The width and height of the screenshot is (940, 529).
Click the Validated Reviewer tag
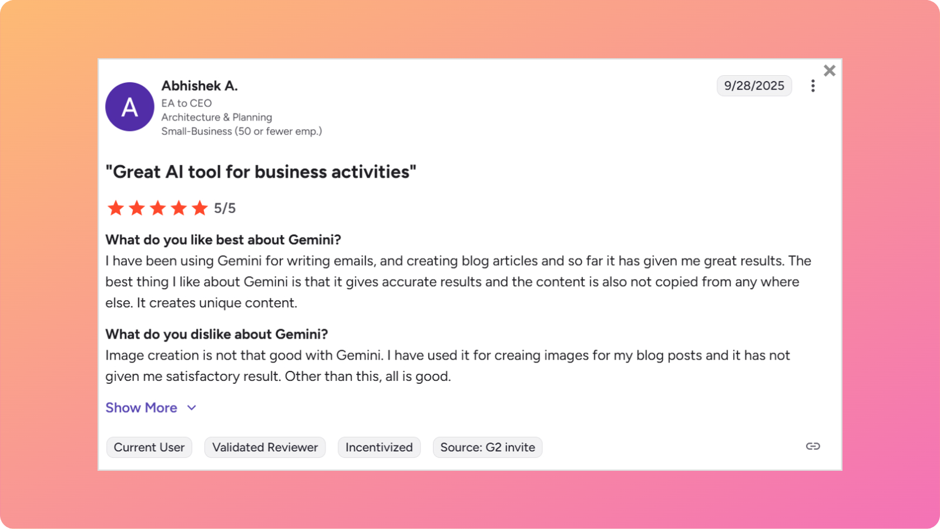(264, 447)
